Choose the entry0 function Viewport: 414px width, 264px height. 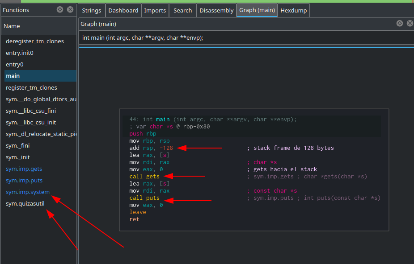pyautogui.click(x=15, y=65)
